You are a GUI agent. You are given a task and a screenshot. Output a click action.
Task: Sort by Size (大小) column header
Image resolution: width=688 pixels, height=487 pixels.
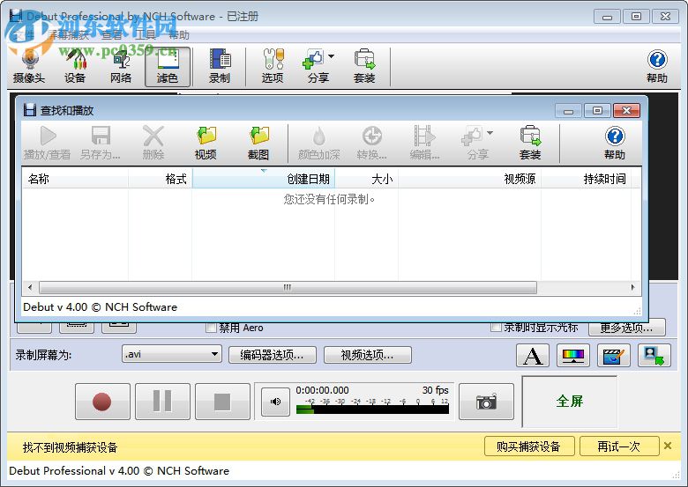[367, 179]
